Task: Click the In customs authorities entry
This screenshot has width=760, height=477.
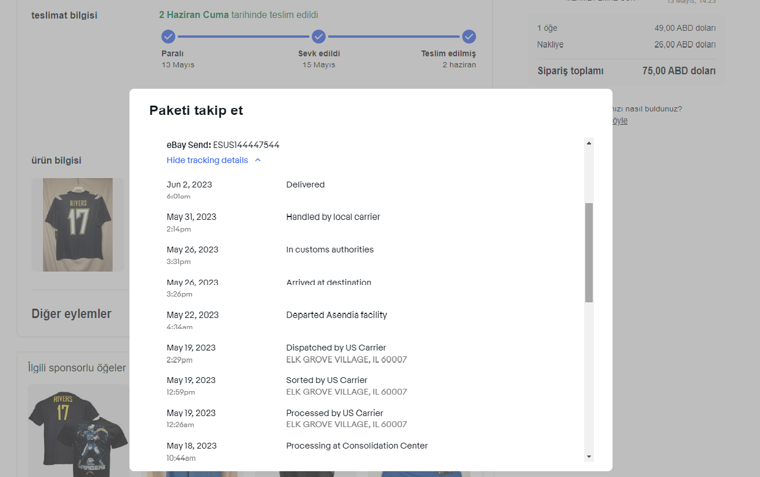Action: click(330, 250)
